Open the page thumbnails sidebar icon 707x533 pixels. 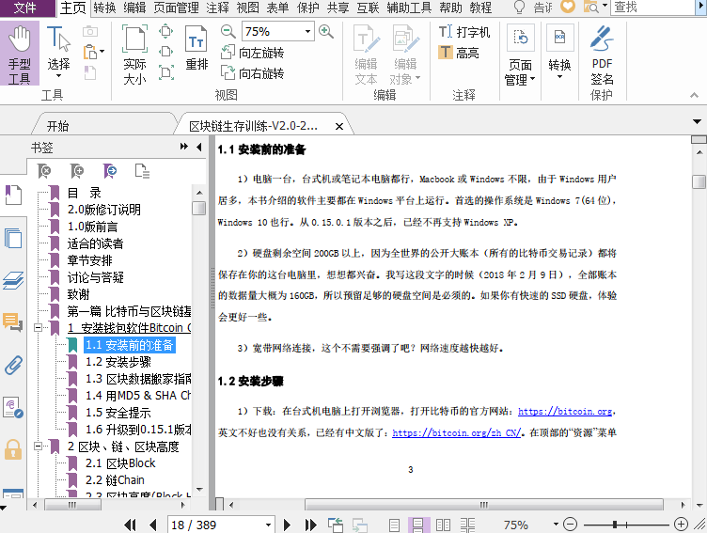pyautogui.click(x=13, y=238)
